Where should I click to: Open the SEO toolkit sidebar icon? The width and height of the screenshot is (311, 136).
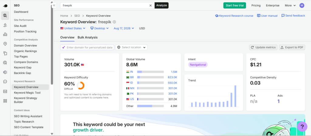pos(5,16)
